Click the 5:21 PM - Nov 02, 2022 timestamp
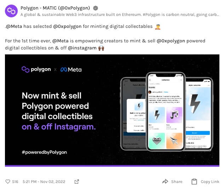The height and width of the screenshot is (189, 224). tap(44, 182)
